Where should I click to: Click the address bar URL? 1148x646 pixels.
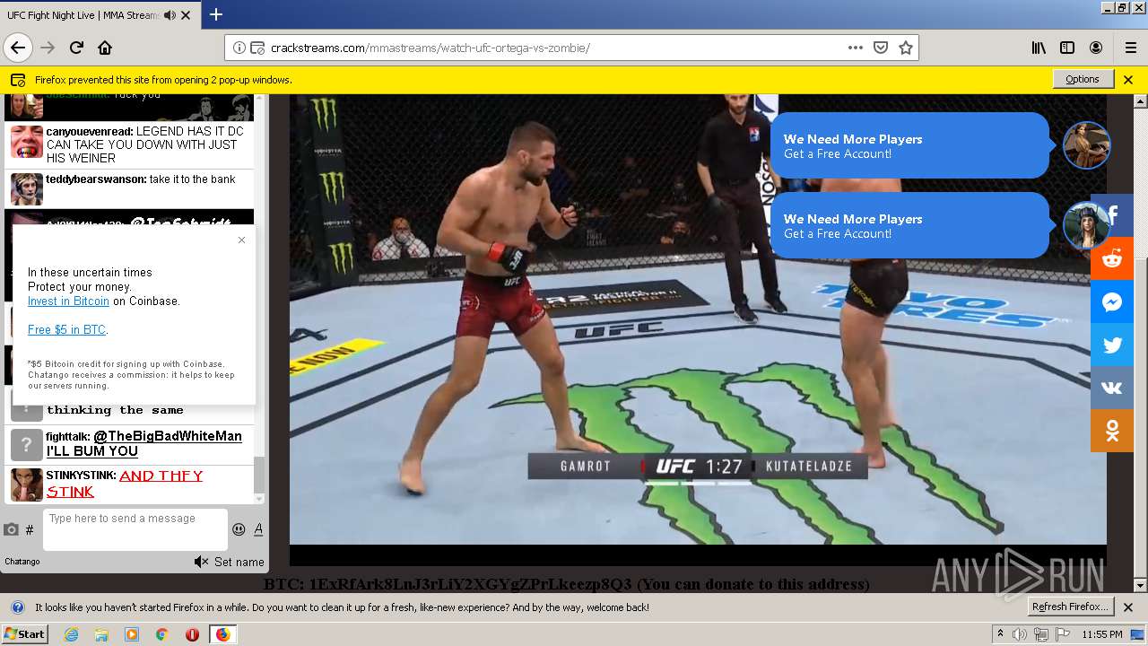(x=430, y=48)
